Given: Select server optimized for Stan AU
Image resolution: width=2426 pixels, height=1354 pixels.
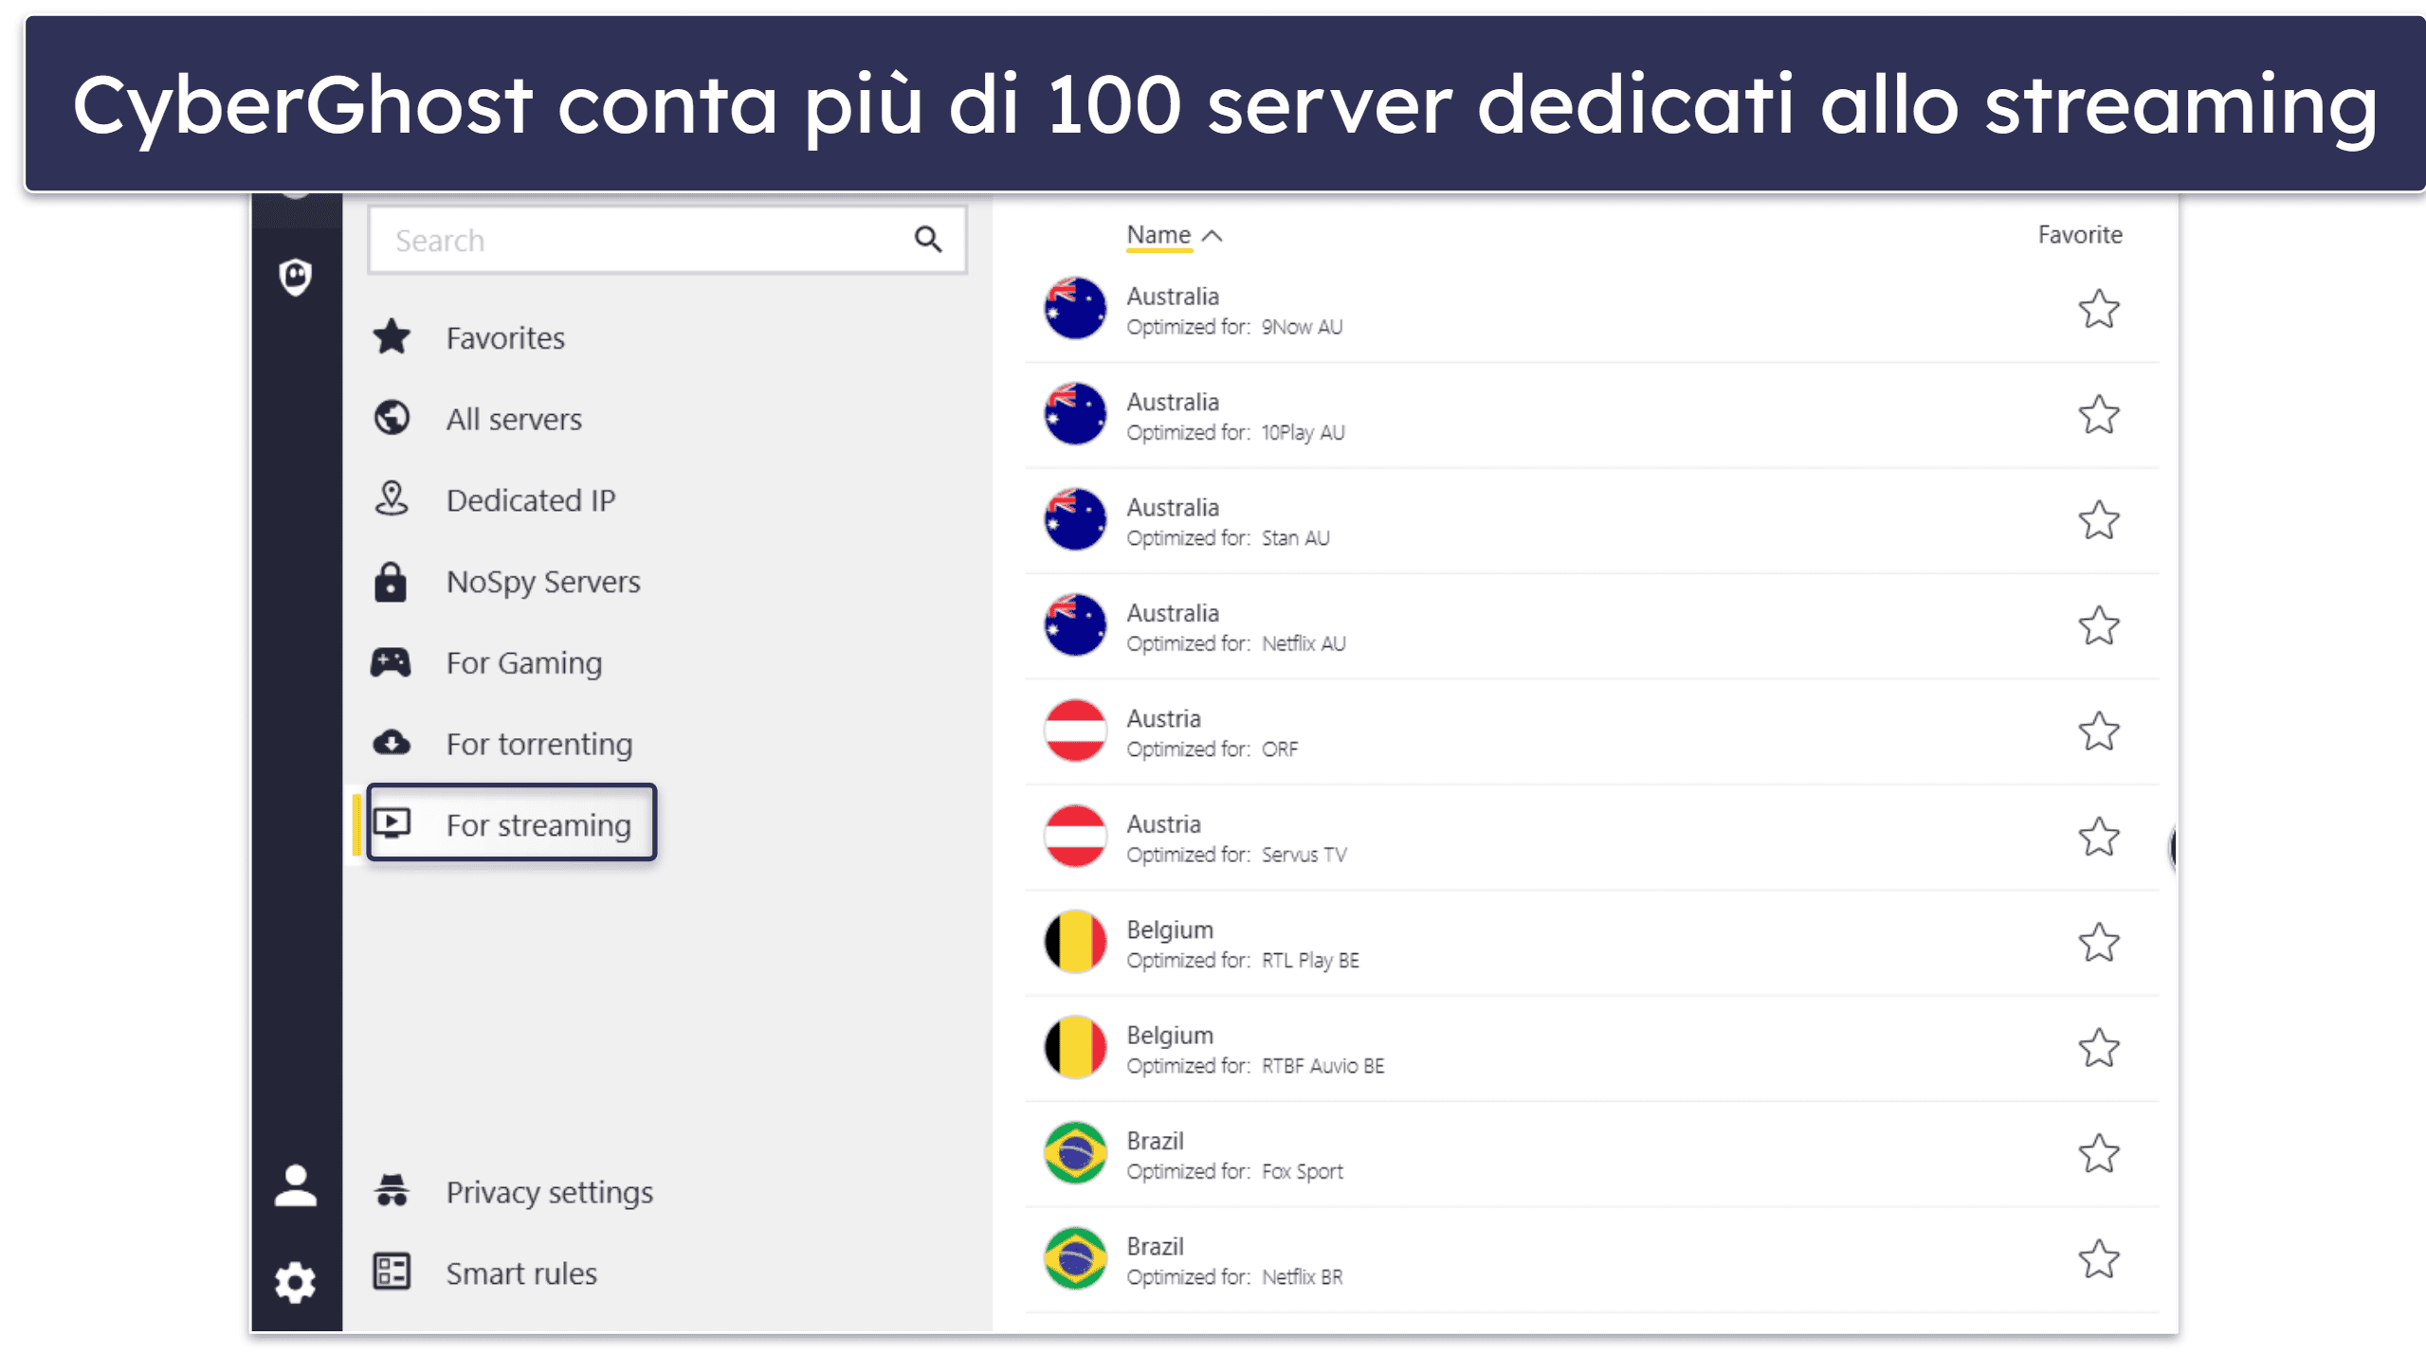Looking at the screenshot, I should (x=1592, y=521).
